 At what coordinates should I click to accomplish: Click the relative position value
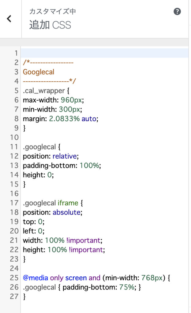pos(65,156)
